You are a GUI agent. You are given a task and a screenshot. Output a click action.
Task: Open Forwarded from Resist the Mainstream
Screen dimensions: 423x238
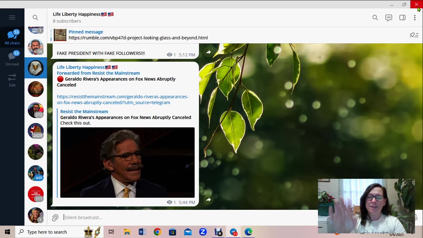pyautogui.click(x=98, y=73)
